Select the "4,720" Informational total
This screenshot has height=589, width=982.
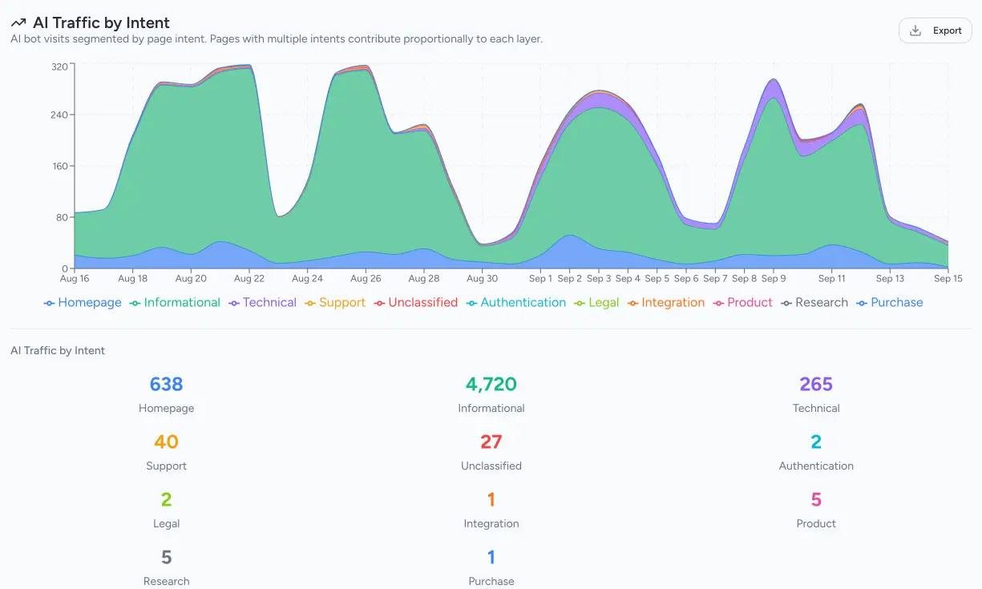click(x=491, y=384)
